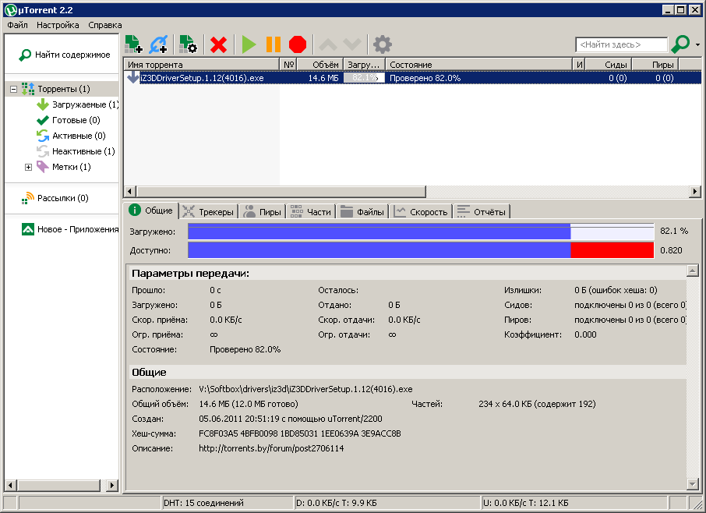Click the Add Torrent toolbar icon

click(x=133, y=44)
